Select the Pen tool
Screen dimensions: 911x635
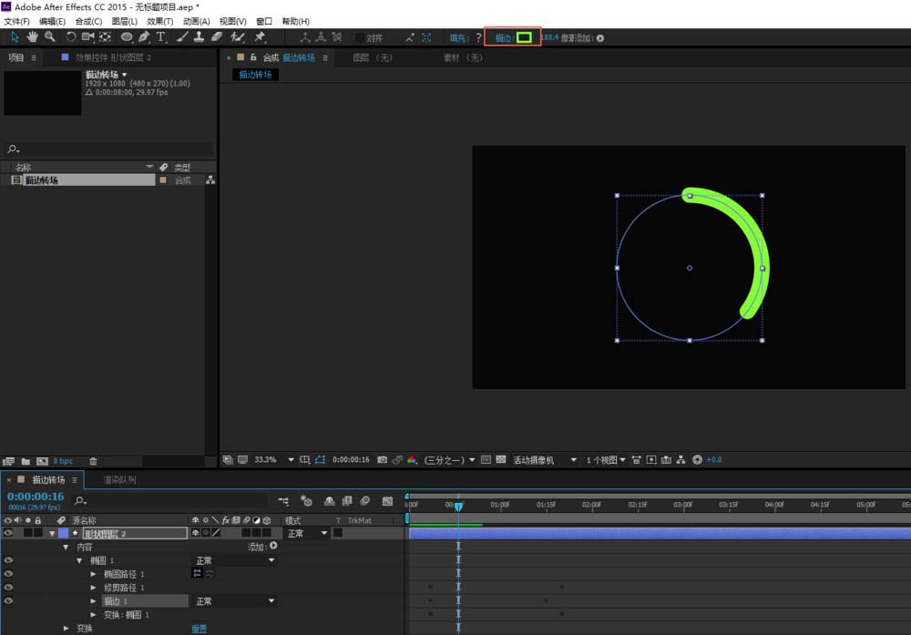tap(144, 37)
